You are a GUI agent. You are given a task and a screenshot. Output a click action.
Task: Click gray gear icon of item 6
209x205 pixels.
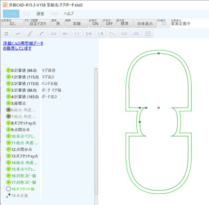(9, 110)
